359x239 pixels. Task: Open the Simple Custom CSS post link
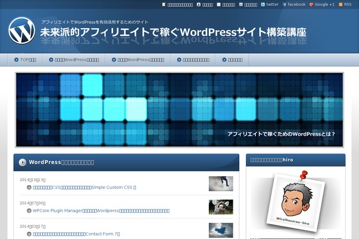coord(84,187)
